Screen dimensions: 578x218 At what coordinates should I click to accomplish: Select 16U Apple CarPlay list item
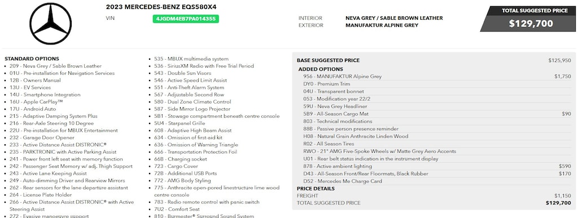pos(36,102)
